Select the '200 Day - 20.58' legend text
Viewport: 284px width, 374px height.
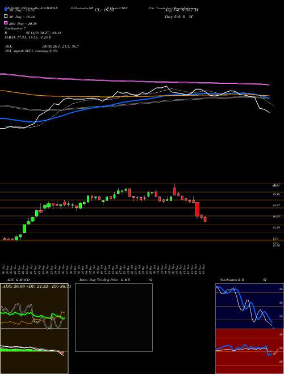[x=23, y=24]
